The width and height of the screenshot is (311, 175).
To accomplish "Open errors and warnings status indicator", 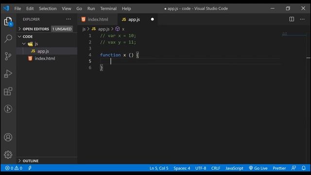I will pos(14,168).
